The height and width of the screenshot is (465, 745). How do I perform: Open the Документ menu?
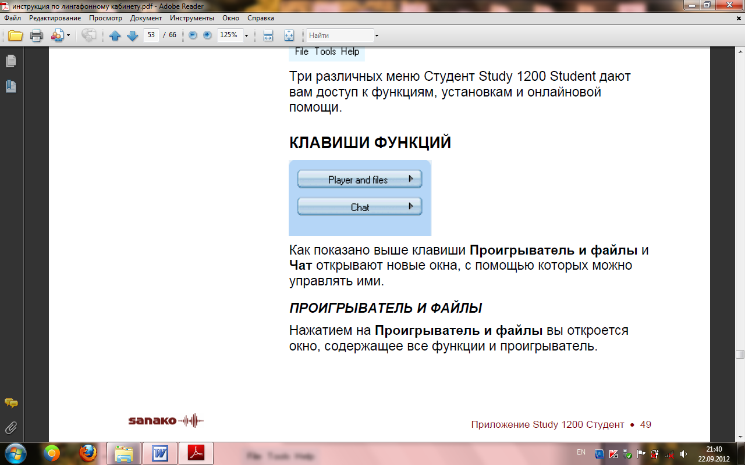[146, 18]
